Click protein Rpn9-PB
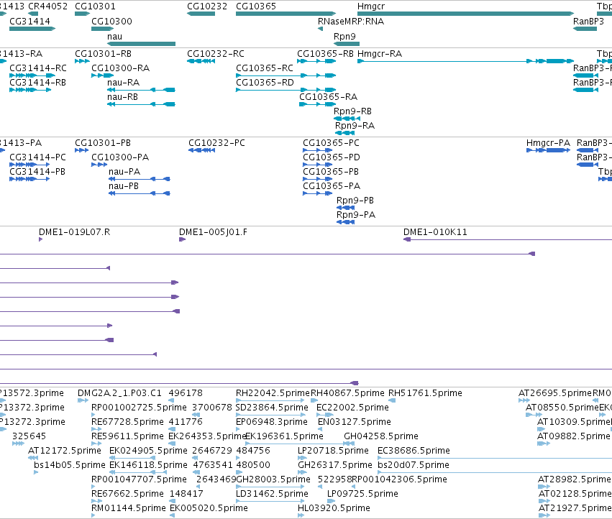Image resolution: width=612 pixels, height=519 pixels. [355, 201]
